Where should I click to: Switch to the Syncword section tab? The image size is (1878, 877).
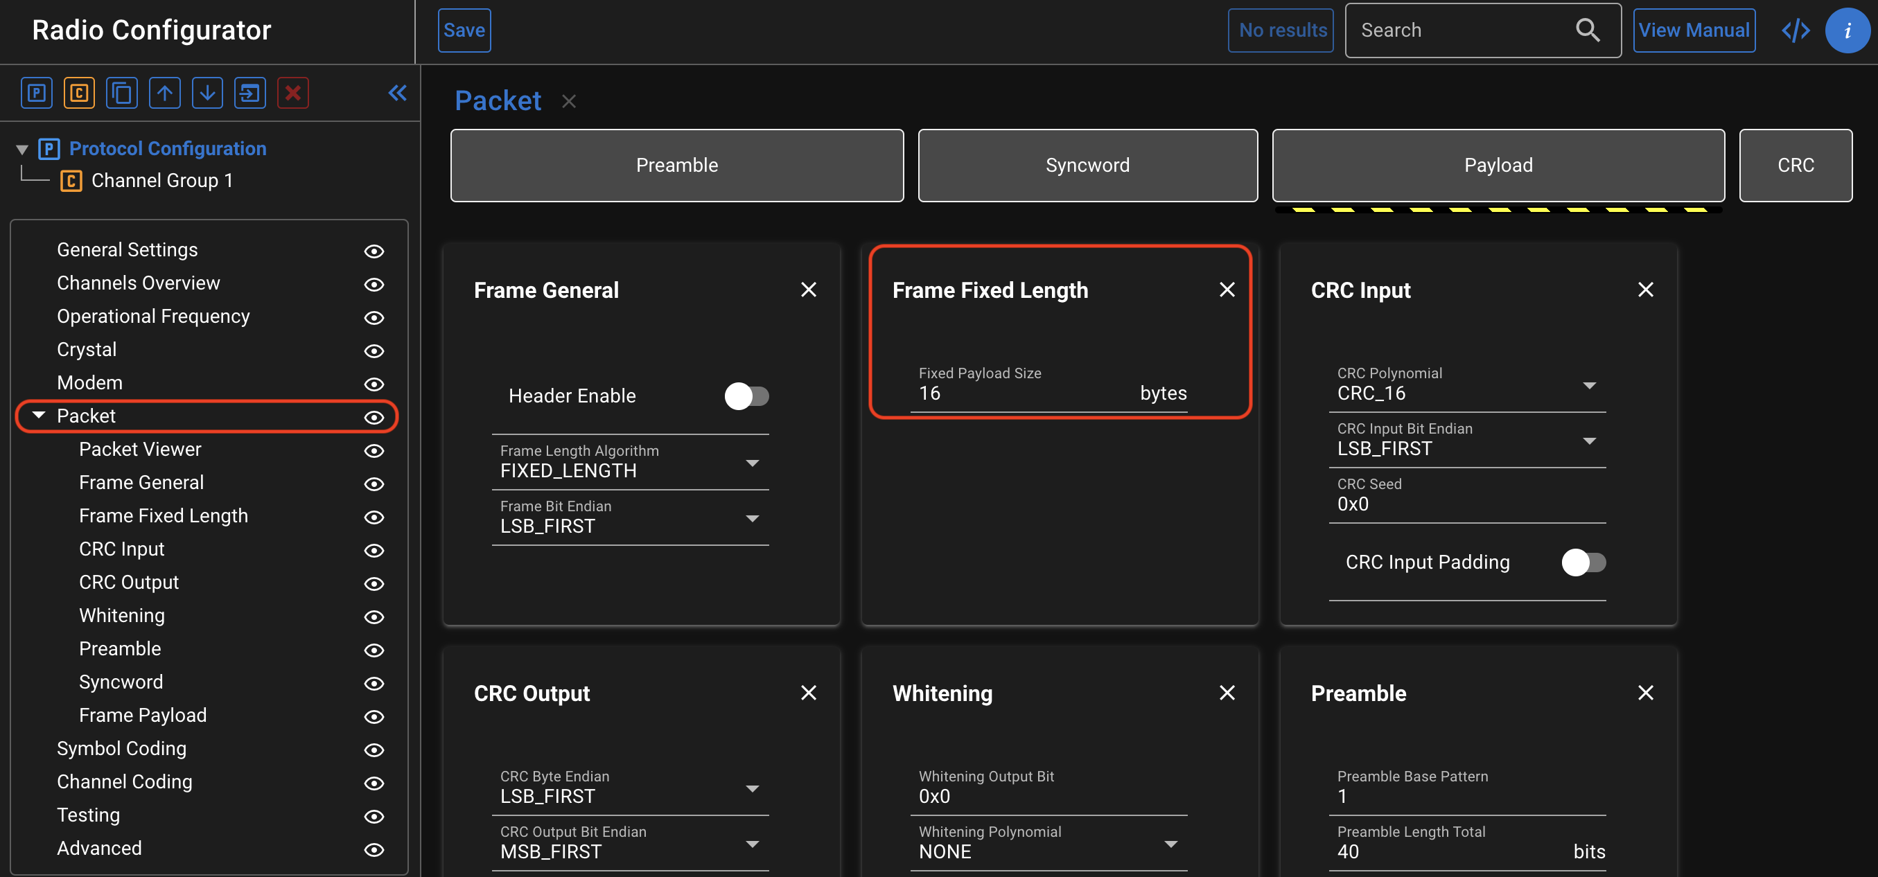(1087, 165)
